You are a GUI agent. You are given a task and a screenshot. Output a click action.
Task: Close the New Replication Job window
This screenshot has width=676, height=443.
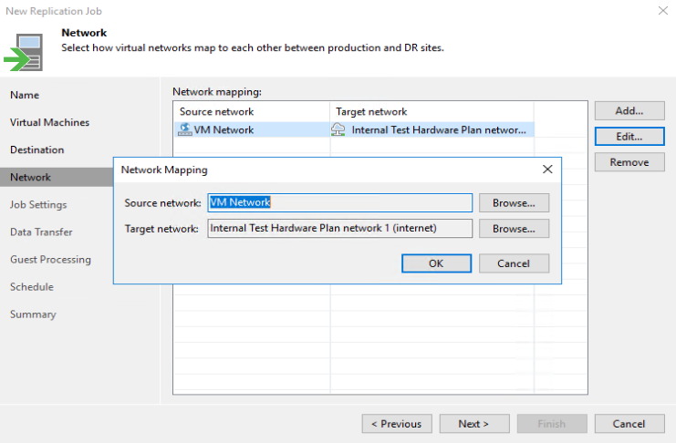click(663, 10)
